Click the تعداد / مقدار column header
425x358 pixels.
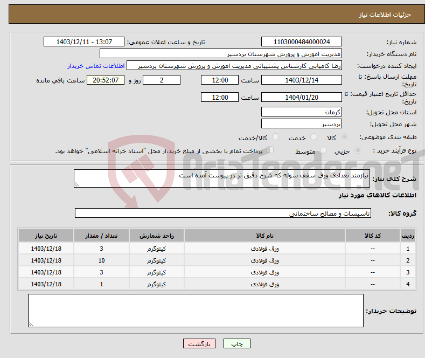click(101, 236)
